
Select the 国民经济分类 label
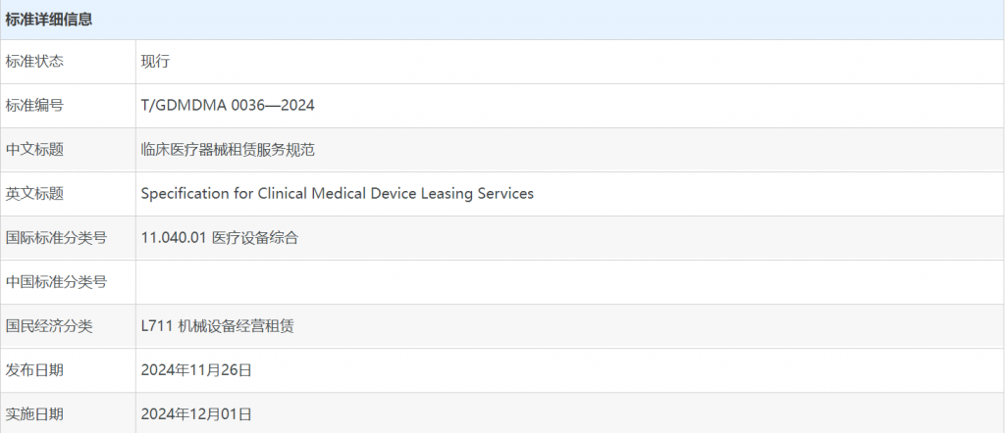coord(49,325)
